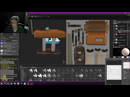The image size is (130, 97).
Task: Click add folder icon in Layers toolbar
Action: tap(128, 22)
